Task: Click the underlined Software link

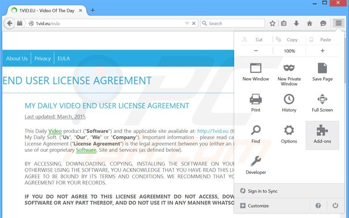Action: pyautogui.click(x=86, y=150)
